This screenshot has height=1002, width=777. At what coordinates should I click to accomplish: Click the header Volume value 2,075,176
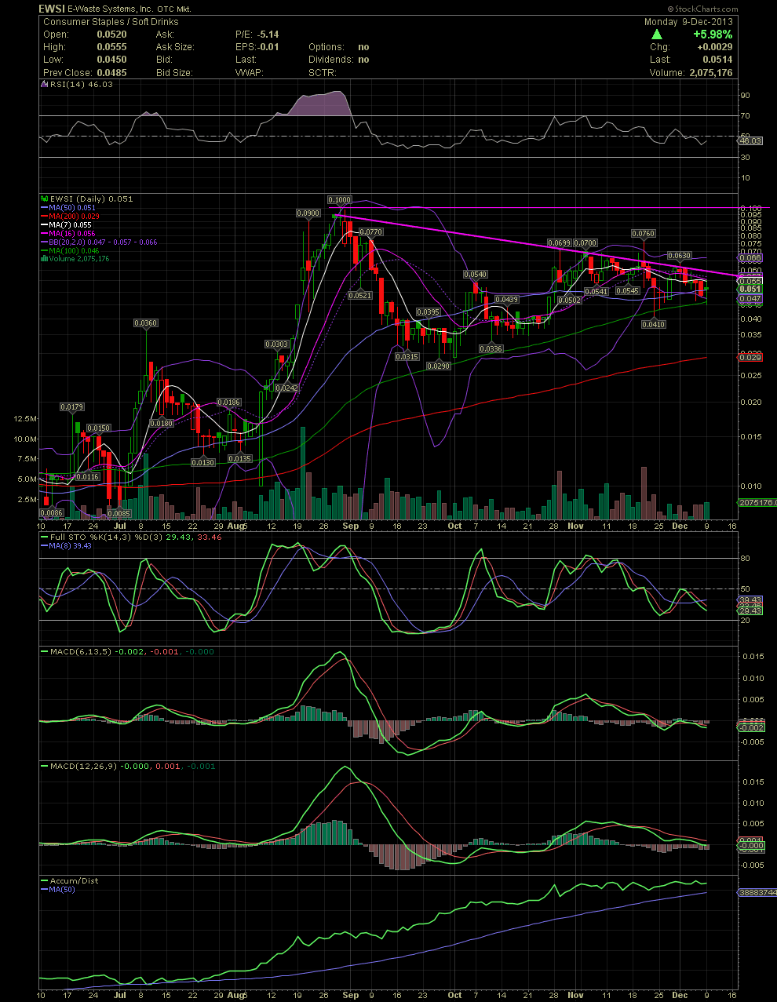(x=710, y=73)
